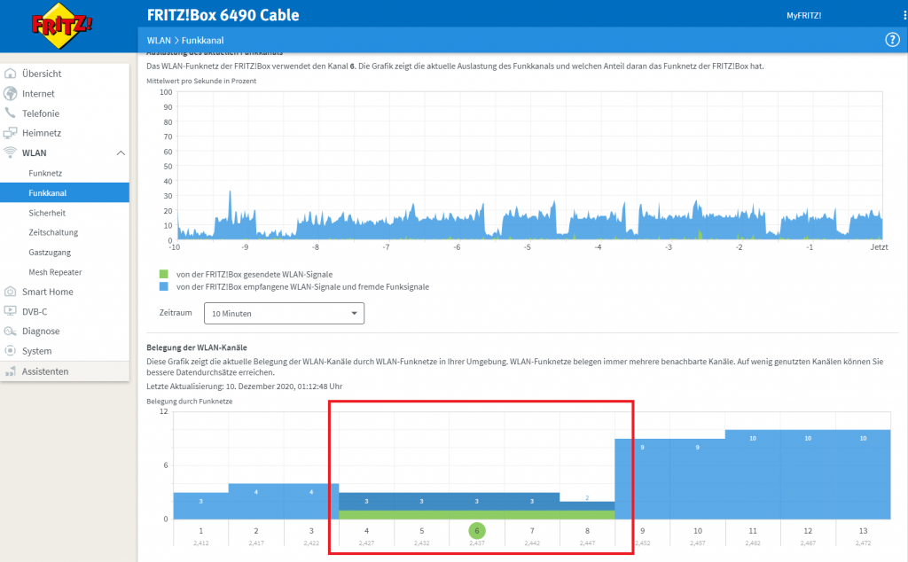Click channel 1 label in the chart
Screen dimensions: 908x562
coord(201,531)
